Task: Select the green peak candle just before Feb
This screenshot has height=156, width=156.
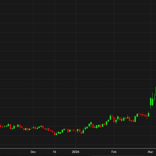Action: pyautogui.click(x=110, y=118)
